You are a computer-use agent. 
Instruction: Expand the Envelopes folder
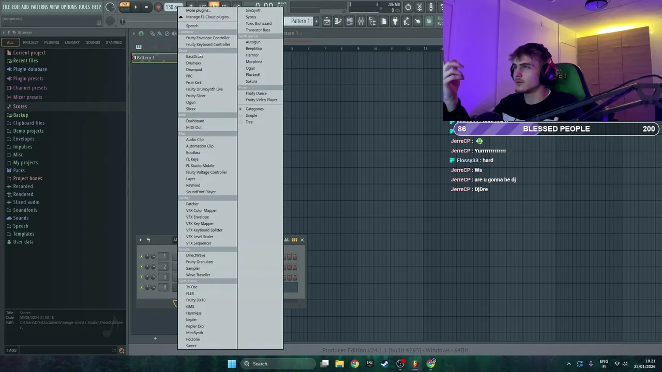[24, 139]
